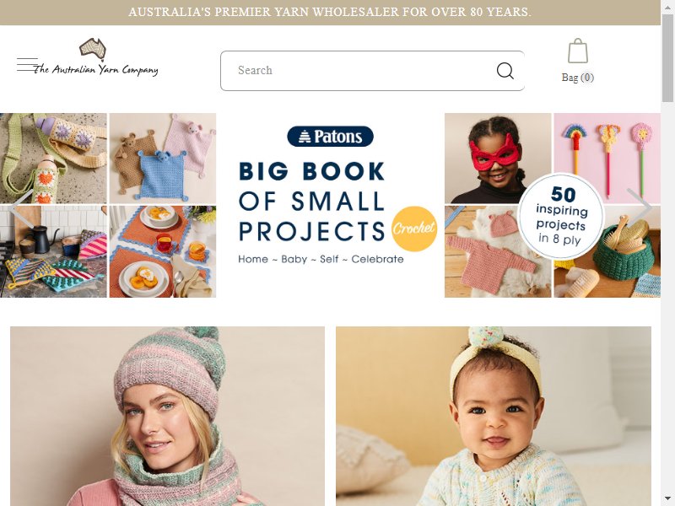Click the crochet baby comforter blankets photo
This screenshot has width=675, height=506.
point(163,158)
